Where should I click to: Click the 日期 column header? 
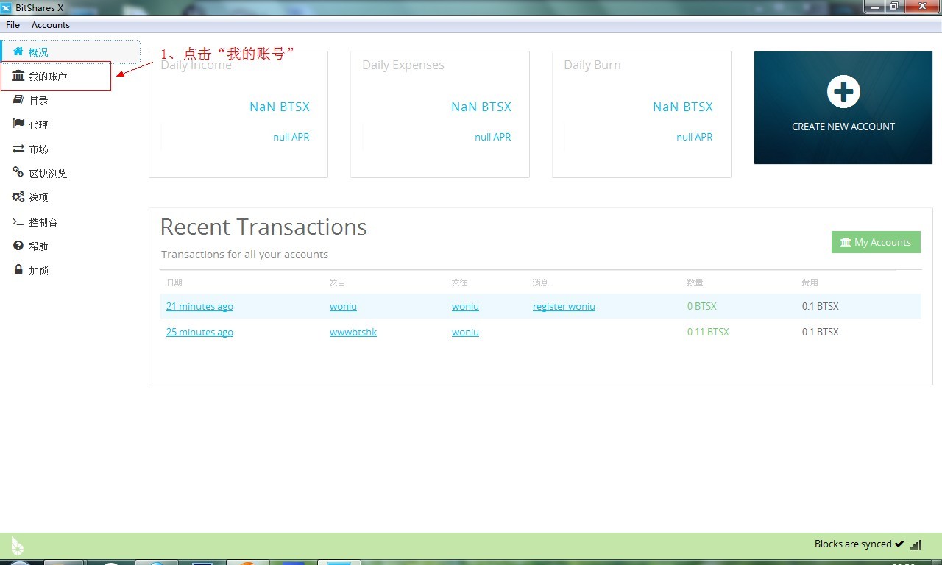[x=174, y=282]
